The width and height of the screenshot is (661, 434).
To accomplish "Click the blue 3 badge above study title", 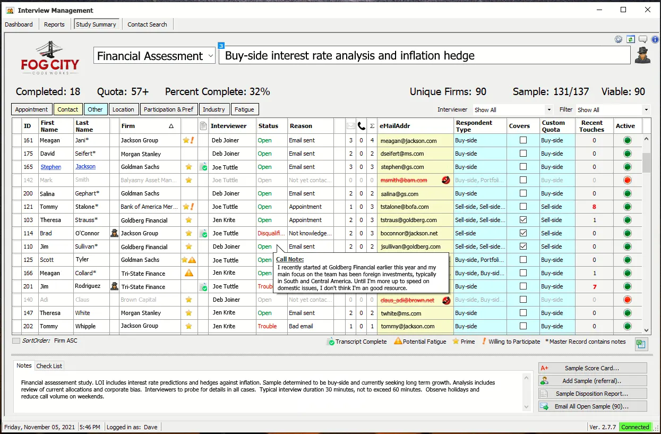I will [221, 46].
